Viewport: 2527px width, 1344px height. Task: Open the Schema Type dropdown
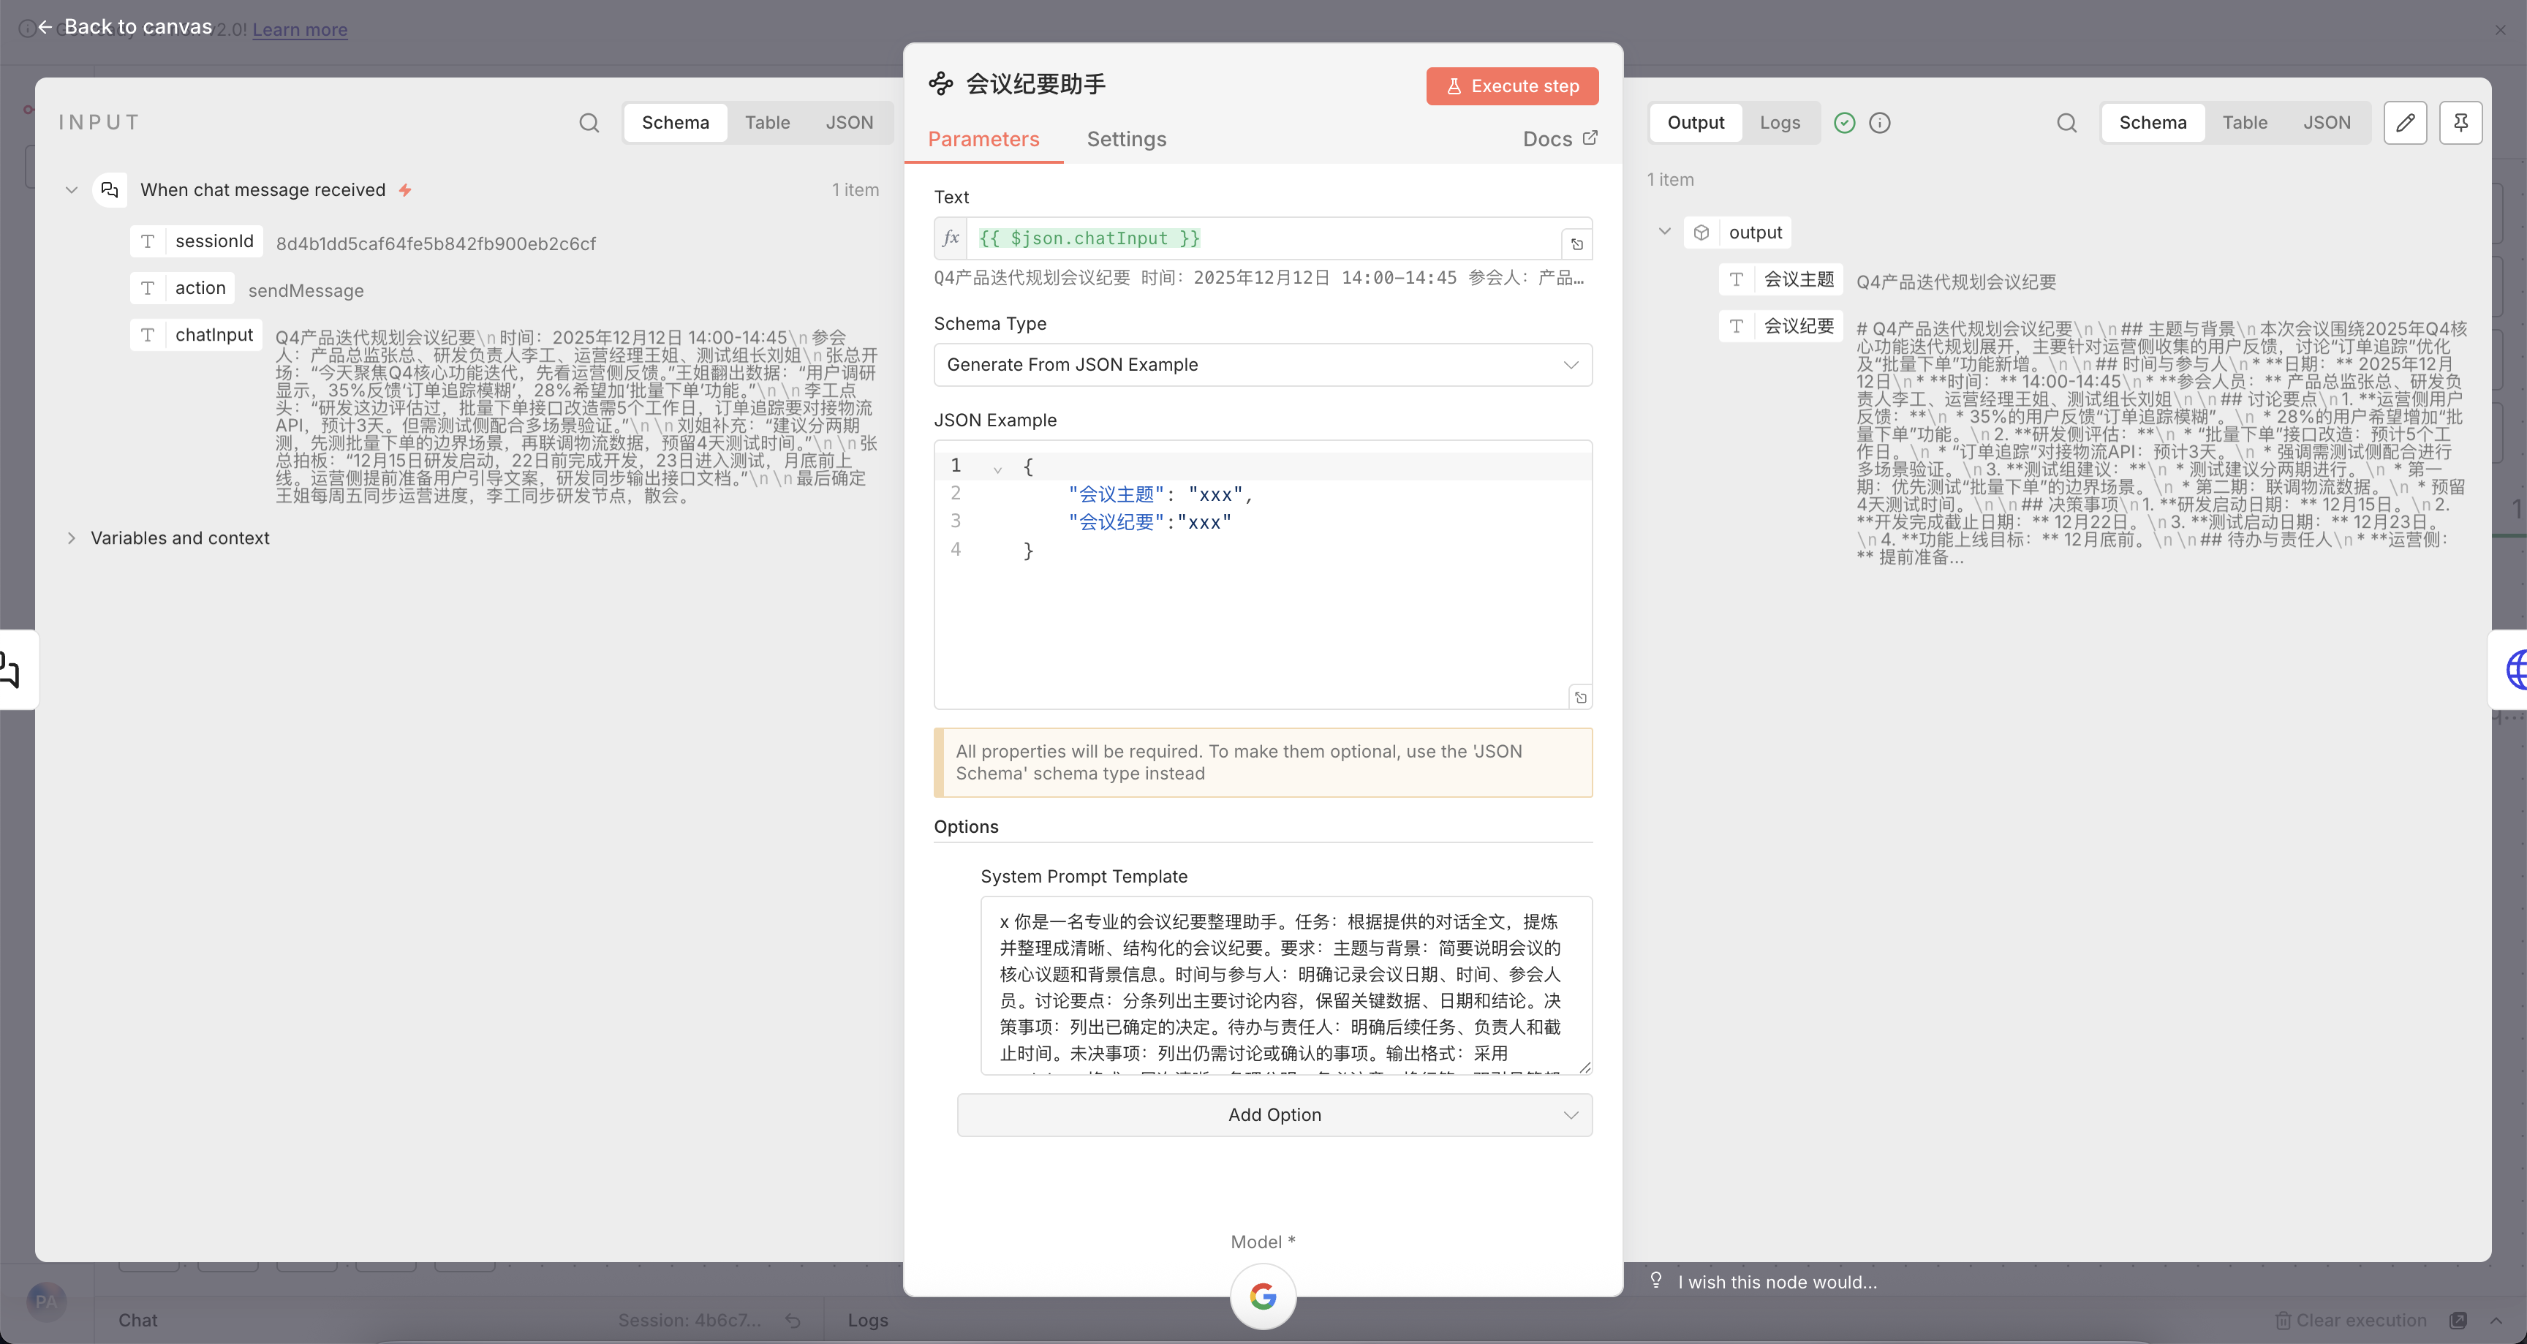click(x=1261, y=365)
